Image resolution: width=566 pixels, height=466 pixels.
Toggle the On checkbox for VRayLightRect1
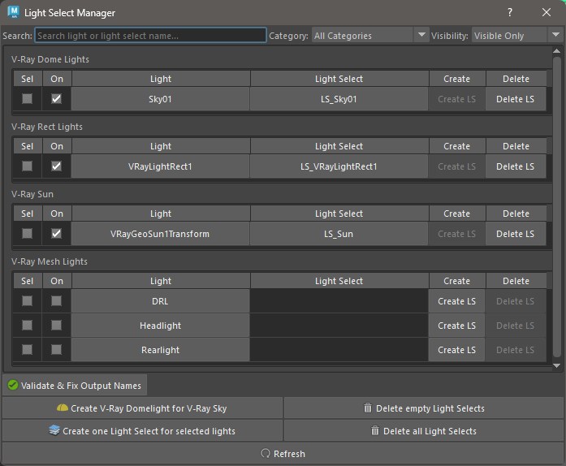click(x=56, y=166)
